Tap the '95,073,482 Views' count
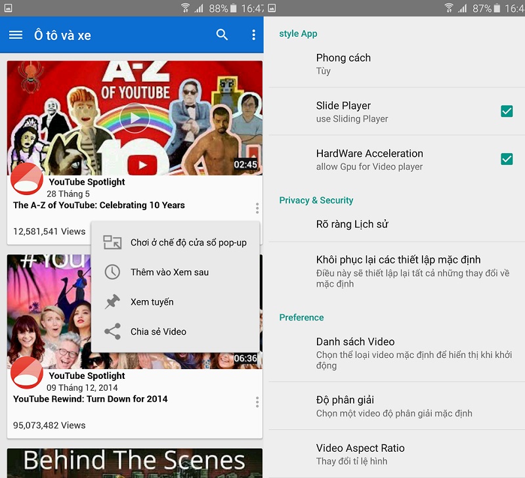 pos(49,425)
